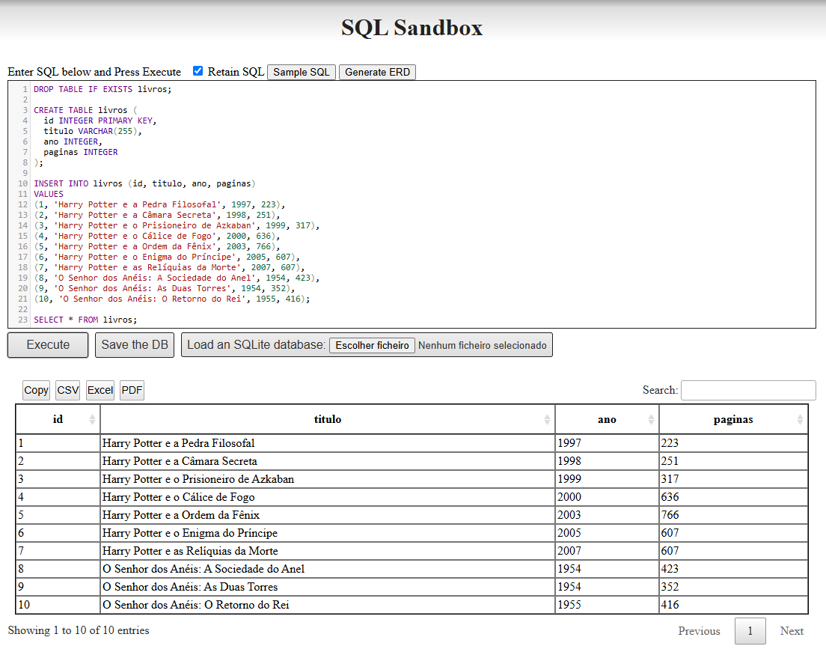
Task: Click the DROP TABLE IF EXISTS line
Action: coord(103,90)
